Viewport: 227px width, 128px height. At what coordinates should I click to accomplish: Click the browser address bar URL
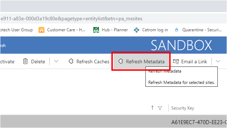(71, 19)
